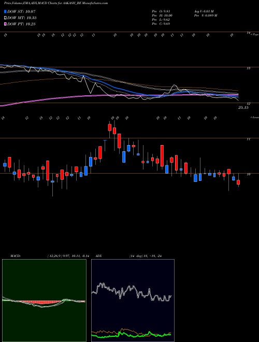This screenshot has width=259, height=342.
Task: Click the MACD values '(12,26,9) 9.97, 10.11, -0.14'
Action: 68,256
